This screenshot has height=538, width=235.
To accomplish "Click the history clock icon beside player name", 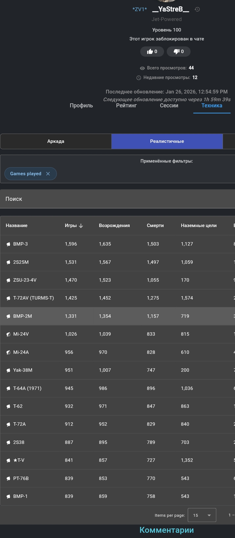I will coord(197,10).
